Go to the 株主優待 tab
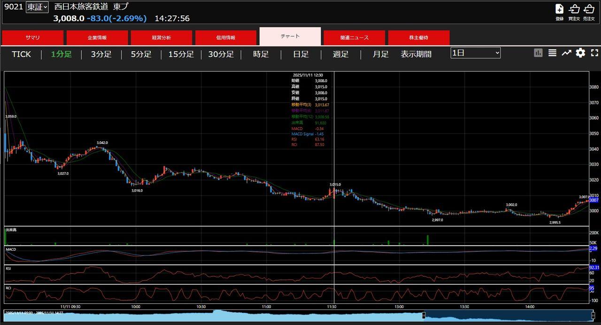The image size is (601, 325). 419,38
